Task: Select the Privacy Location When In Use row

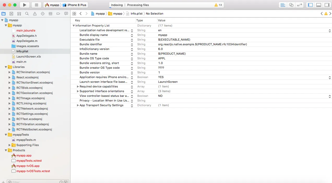Action: coord(201,100)
